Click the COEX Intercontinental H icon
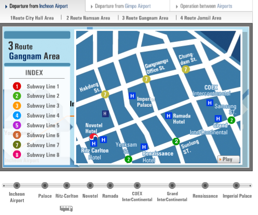Viewport: 258px width, 215px height. (x=210, y=103)
